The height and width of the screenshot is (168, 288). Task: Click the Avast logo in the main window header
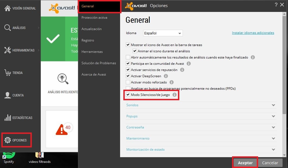tap(62, 8)
